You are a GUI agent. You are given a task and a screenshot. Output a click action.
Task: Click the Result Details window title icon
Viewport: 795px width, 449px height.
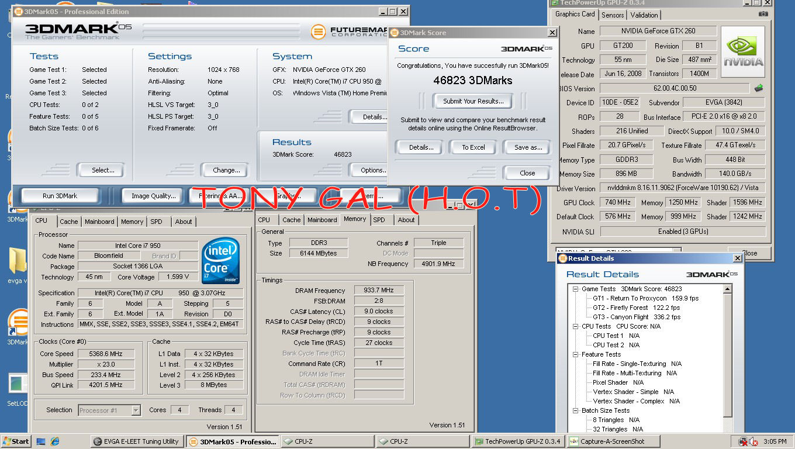562,258
